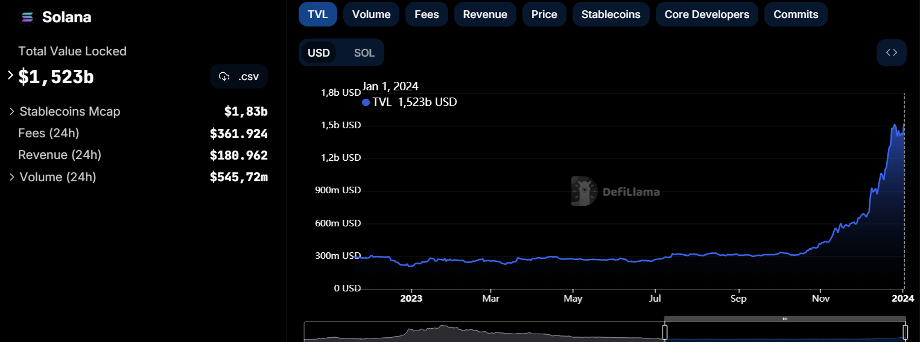Image resolution: width=920 pixels, height=342 pixels.
Task: Click the left range slider handle
Action: 665,332
